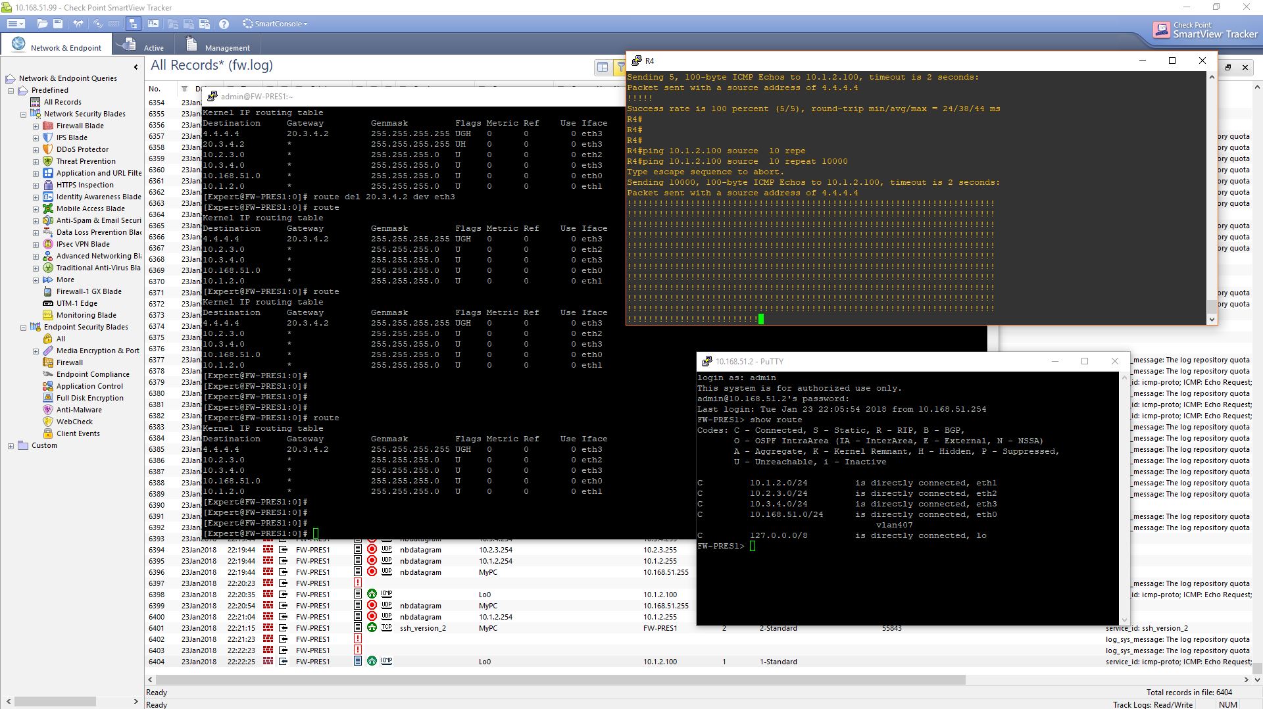Click the filter funnel beside No. column
This screenshot has width=1263, height=709.
click(x=185, y=89)
